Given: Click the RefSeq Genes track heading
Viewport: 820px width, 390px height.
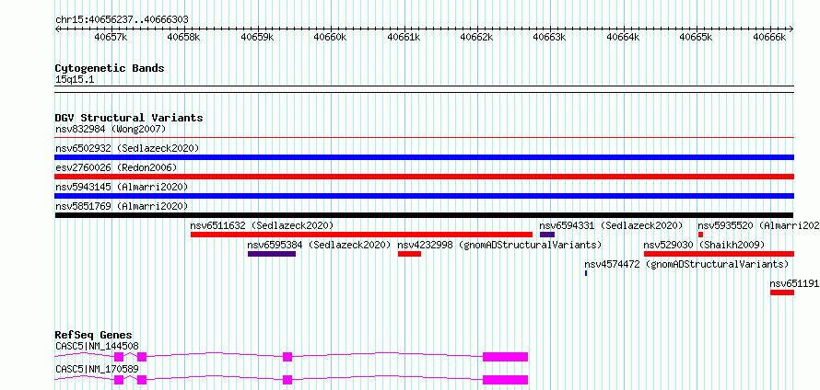Looking at the screenshot, I should click(94, 335).
